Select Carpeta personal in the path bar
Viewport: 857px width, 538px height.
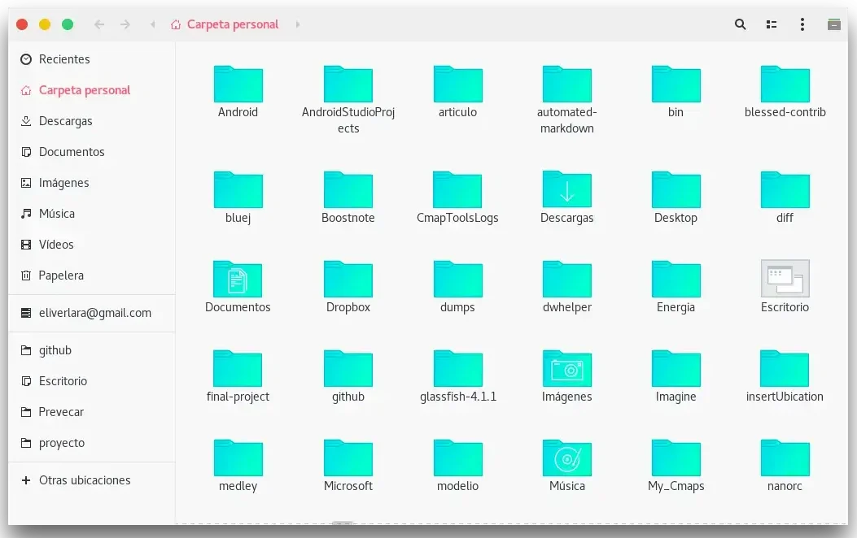(225, 24)
